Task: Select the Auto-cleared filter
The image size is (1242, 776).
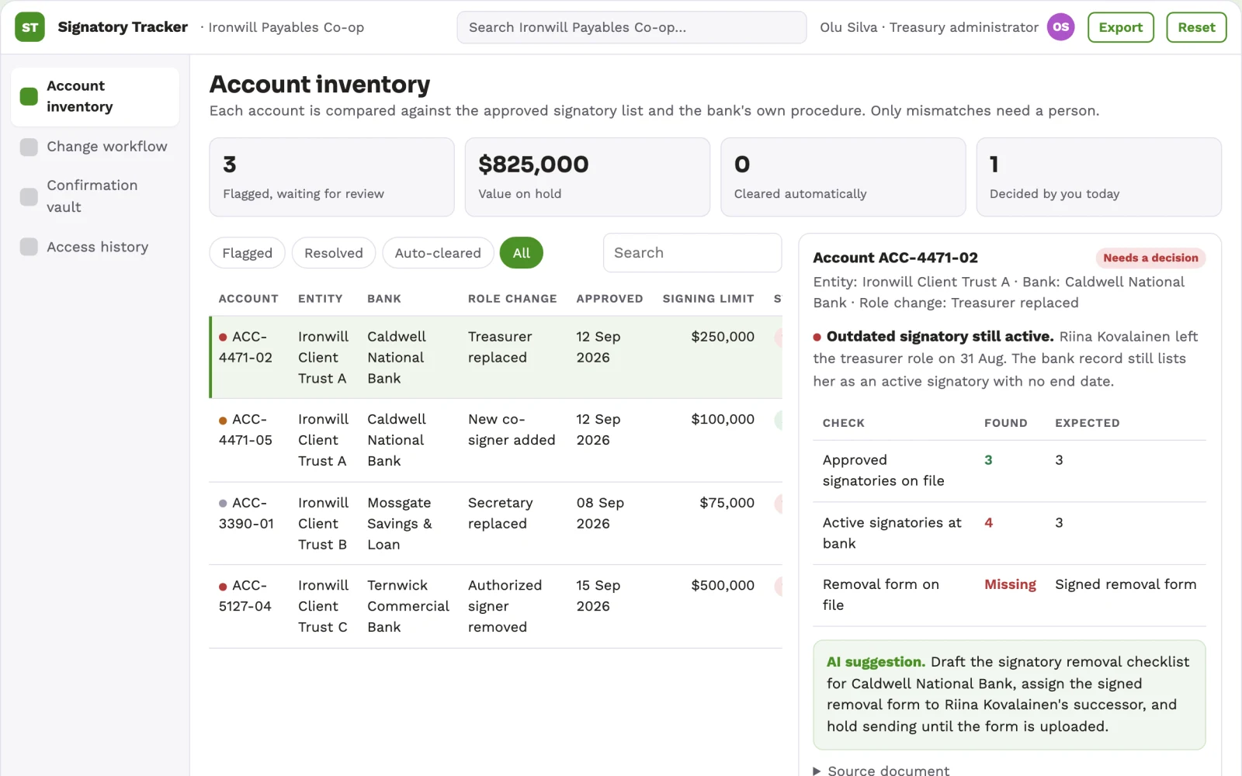Action: coord(438,253)
